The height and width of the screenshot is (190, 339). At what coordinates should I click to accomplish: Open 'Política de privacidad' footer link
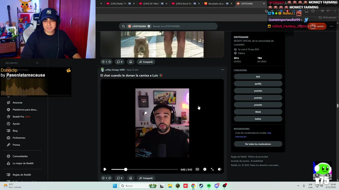[x=258, y=157]
